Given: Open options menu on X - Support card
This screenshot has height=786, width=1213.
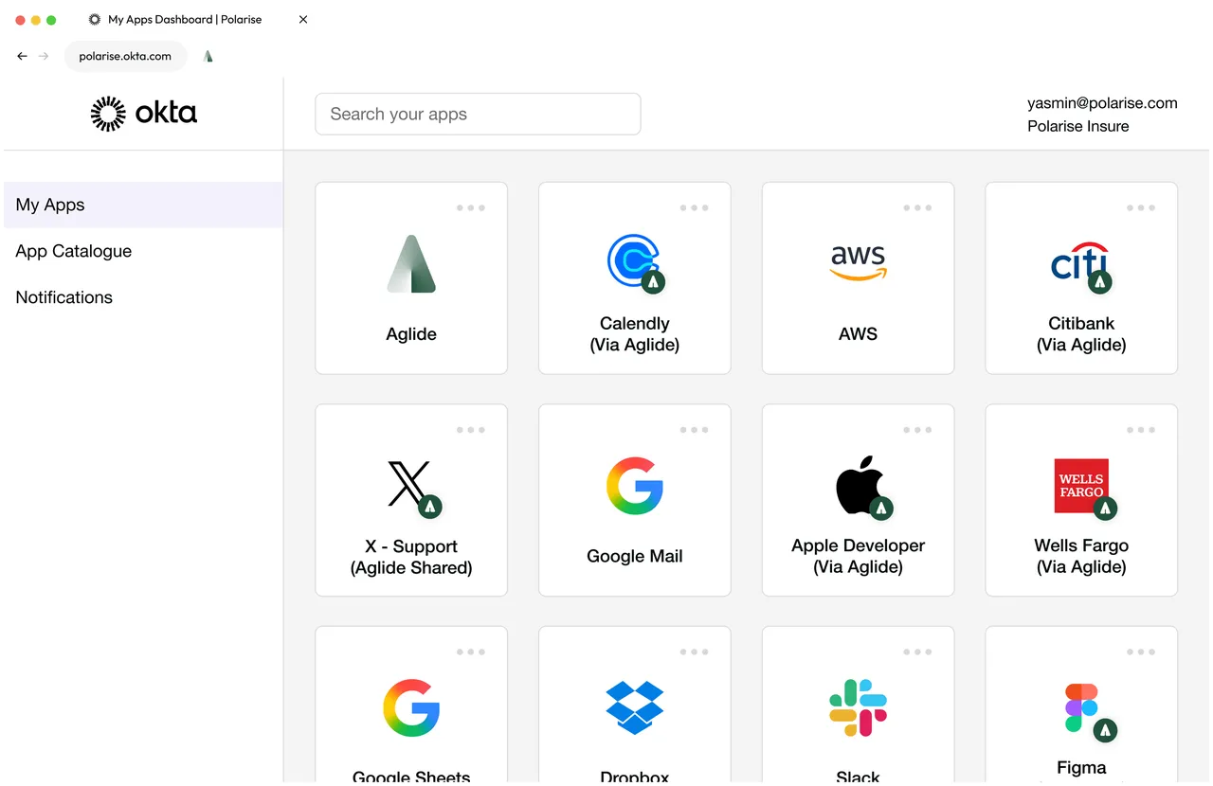Looking at the screenshot, I should tap(471, 430).
